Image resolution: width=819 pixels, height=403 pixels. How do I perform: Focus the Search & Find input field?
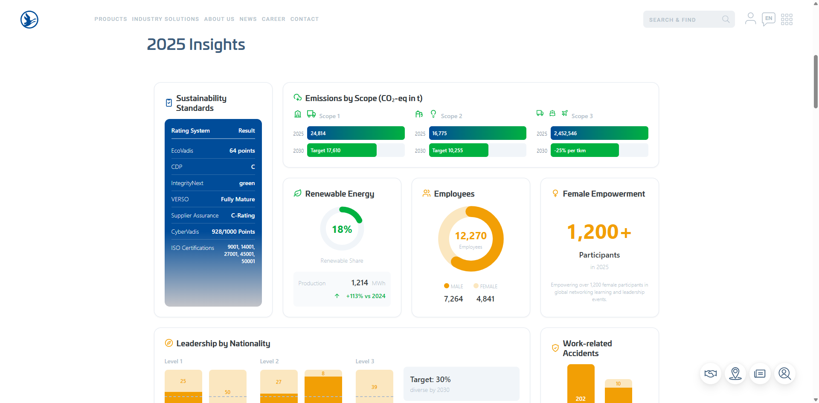pyautogui.click(x=689, y=19)
